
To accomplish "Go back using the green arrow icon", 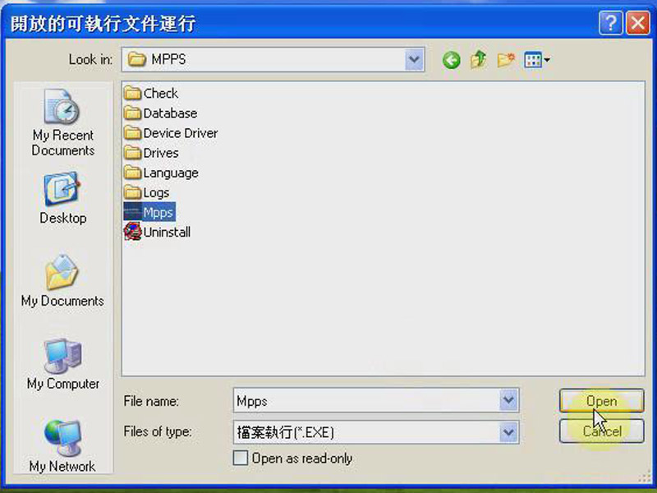I will (451, 60).
